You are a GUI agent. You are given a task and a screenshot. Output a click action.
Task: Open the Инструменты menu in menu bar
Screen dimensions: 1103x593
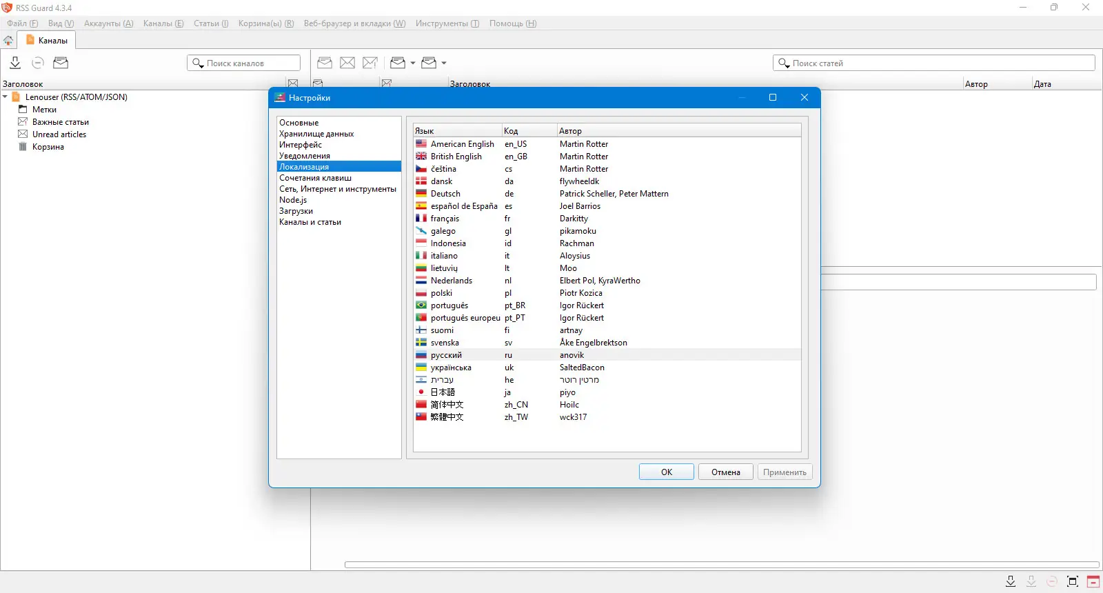coord(447,23)
